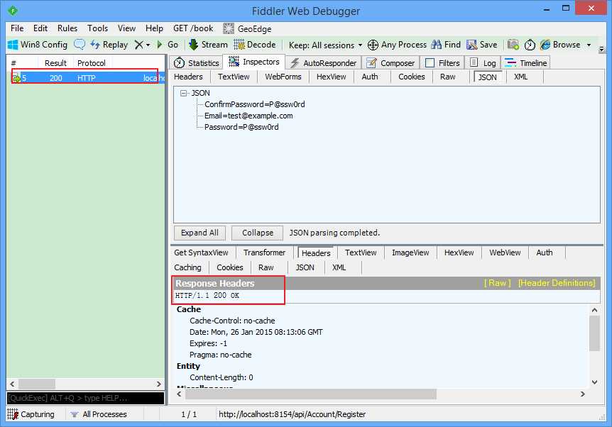This screenshot has height=427, width=612.
Task: Select session 5 row in list
Action: click(x=85, y=78)
